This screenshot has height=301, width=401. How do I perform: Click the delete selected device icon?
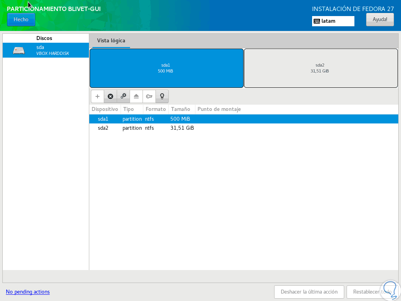[110, 96]
